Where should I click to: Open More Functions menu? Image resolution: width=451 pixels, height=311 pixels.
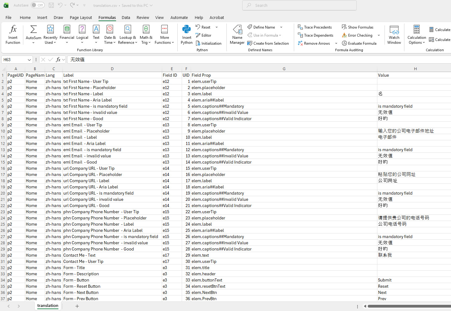(164, 34)
